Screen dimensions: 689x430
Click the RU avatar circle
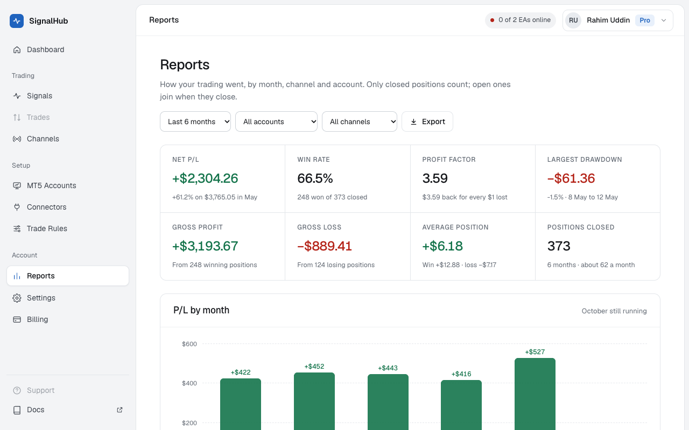pos(573,20)
